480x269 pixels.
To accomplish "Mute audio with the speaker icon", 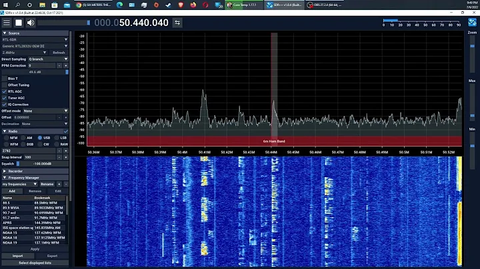I will point(31,23).
